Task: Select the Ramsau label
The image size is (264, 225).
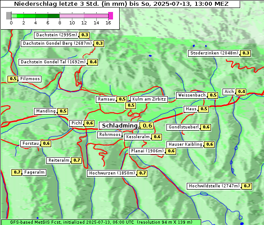Action: coord(106,99)
